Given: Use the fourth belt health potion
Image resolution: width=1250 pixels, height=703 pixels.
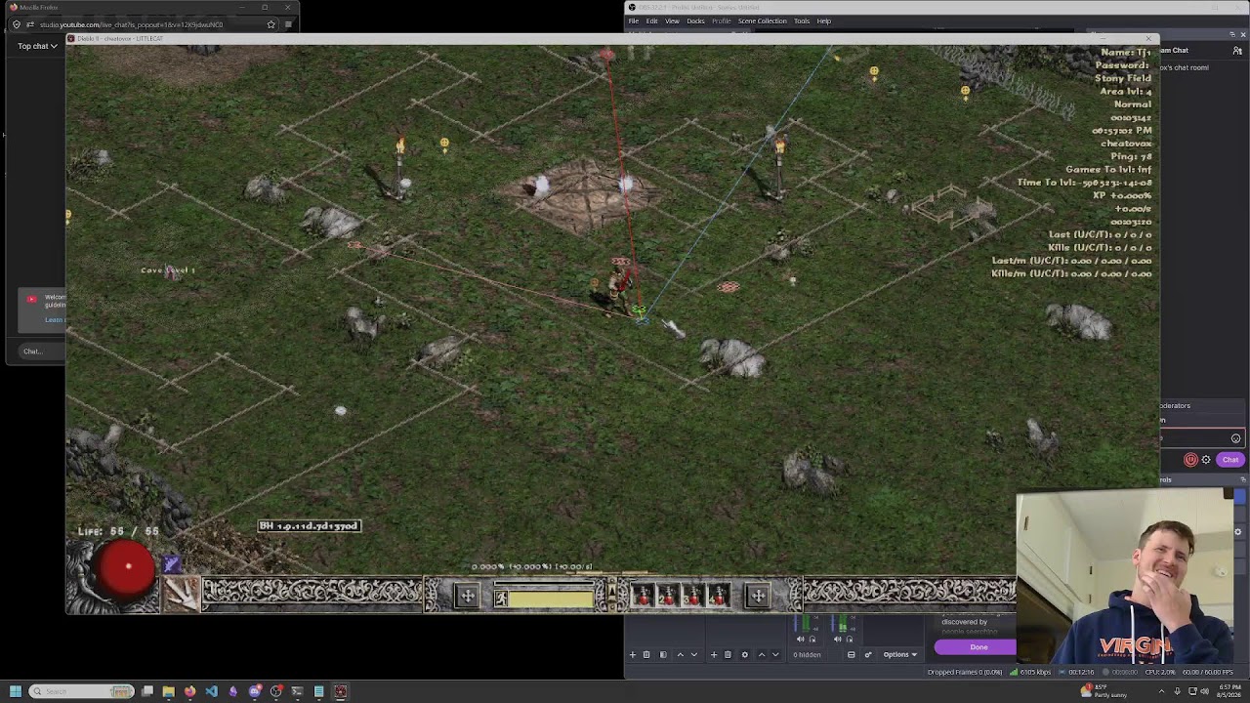Looking at the screenshot, I should pos(718,596).
